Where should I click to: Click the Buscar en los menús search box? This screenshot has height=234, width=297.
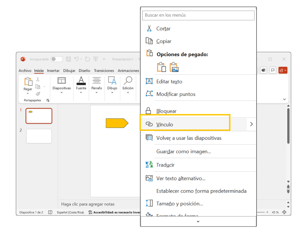(x=198, y=15)
